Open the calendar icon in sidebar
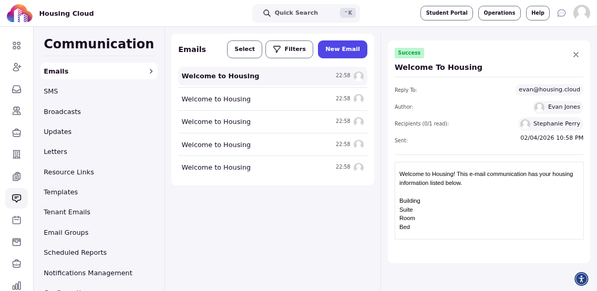The image size is (597, 291). (x=16, y=220)
